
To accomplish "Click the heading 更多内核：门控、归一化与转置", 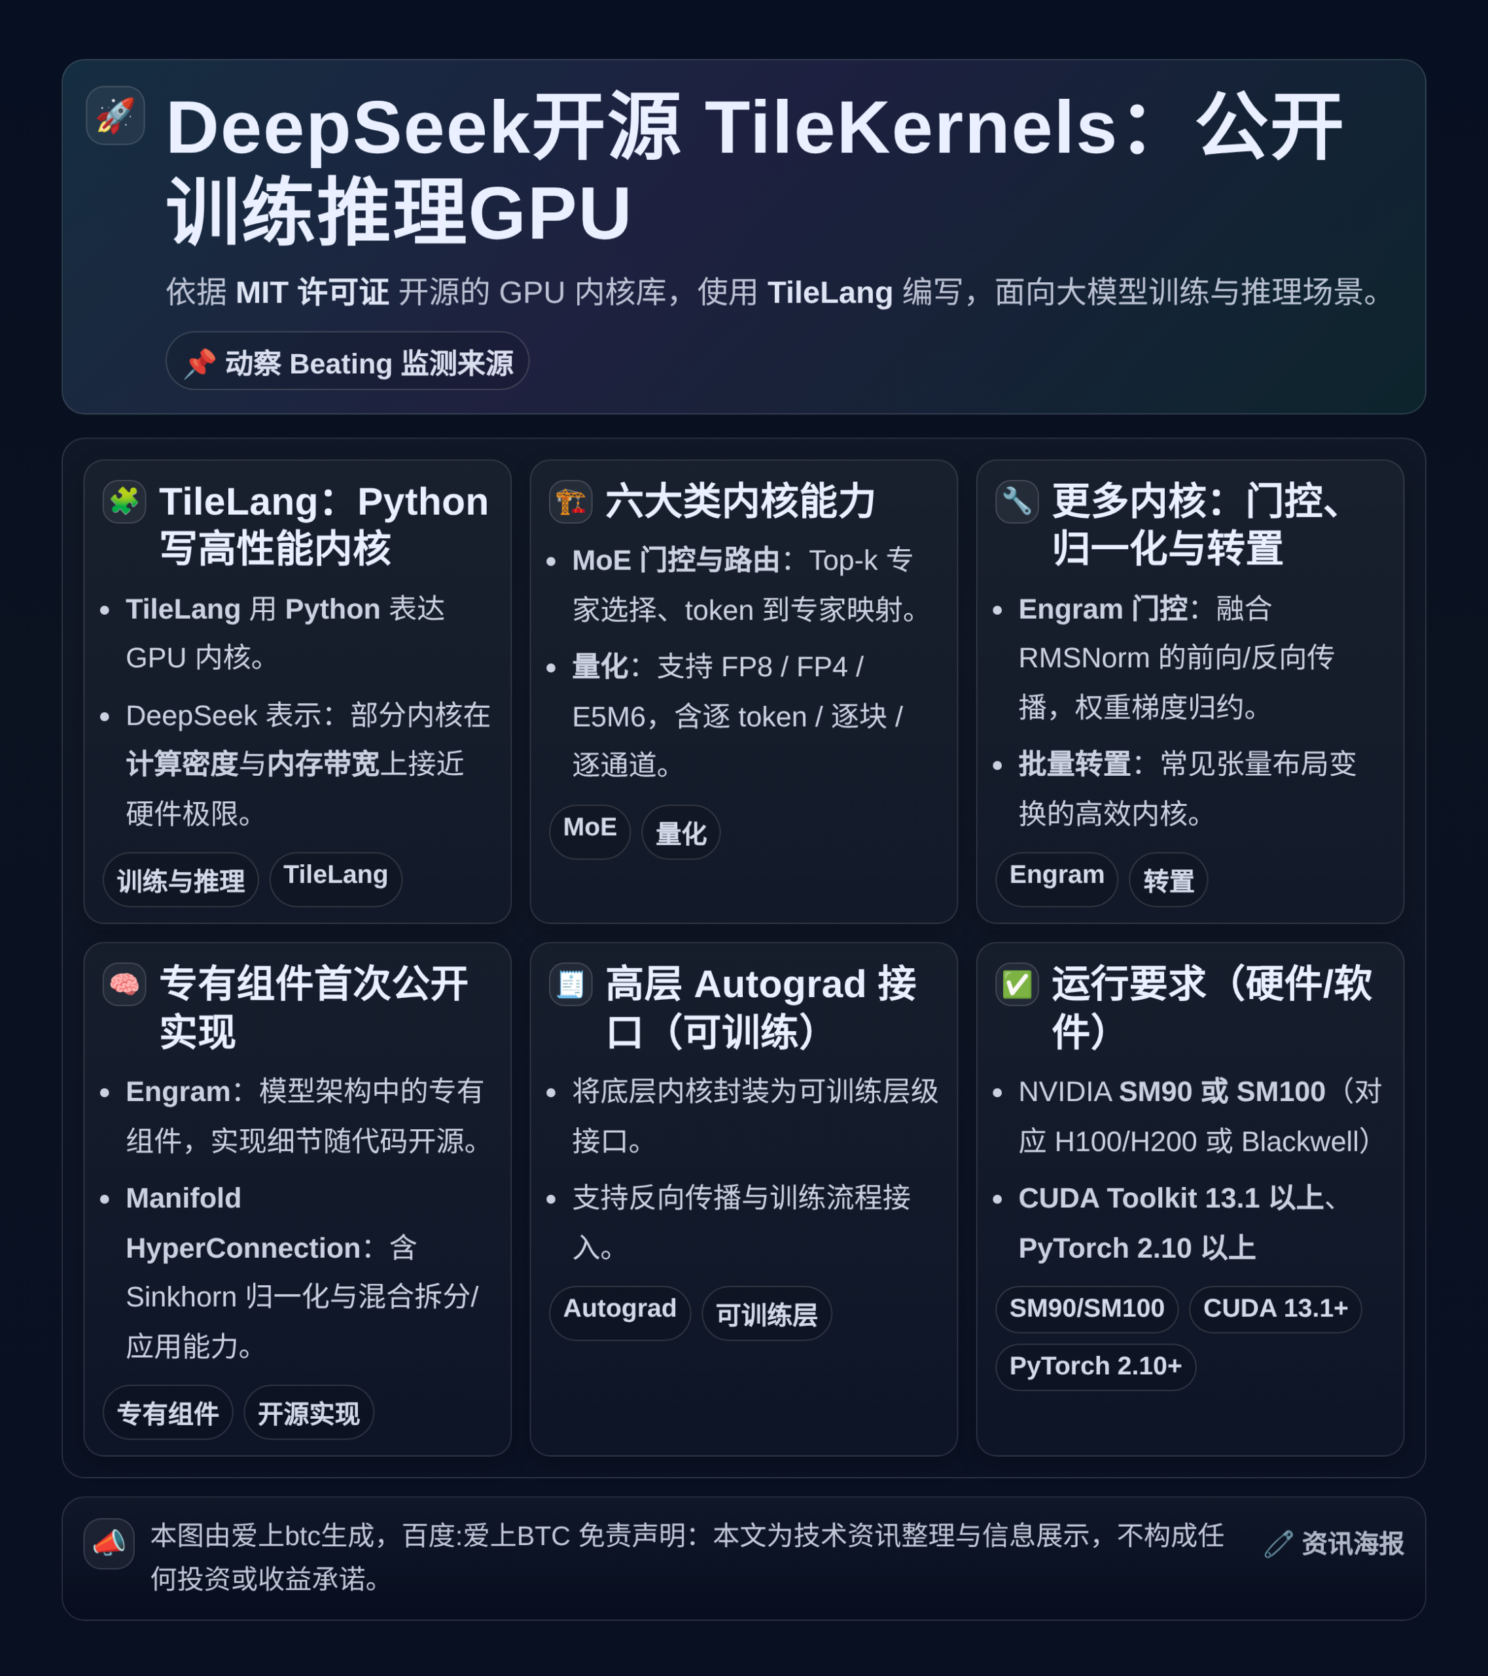I will tap(1196, 525).
